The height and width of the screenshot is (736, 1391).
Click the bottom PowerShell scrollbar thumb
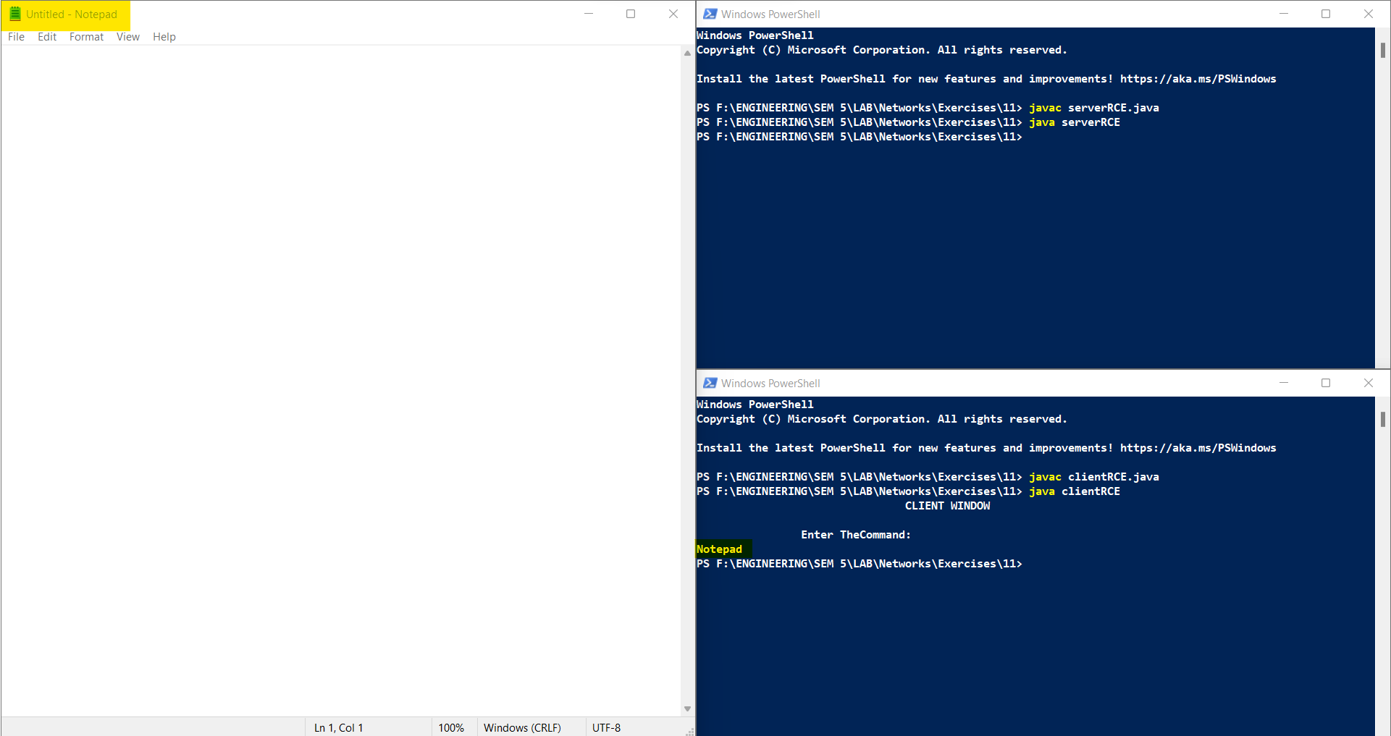[x=1383, y=419]
